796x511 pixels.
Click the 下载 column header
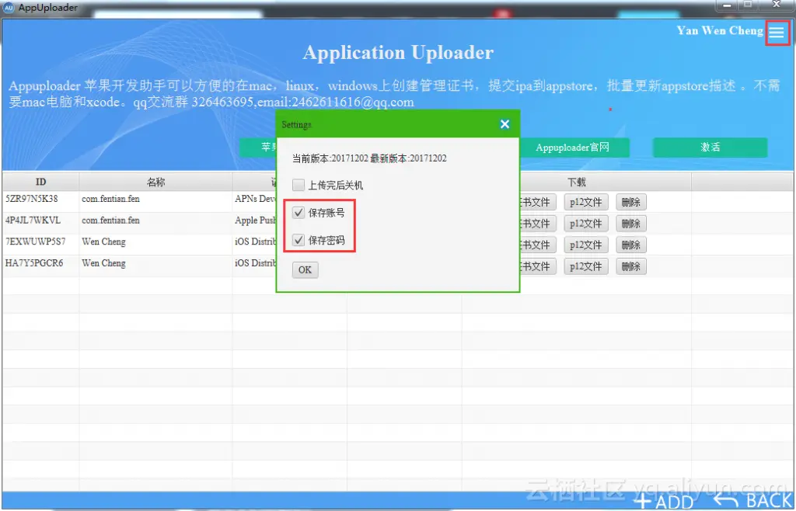coord(577,182)
